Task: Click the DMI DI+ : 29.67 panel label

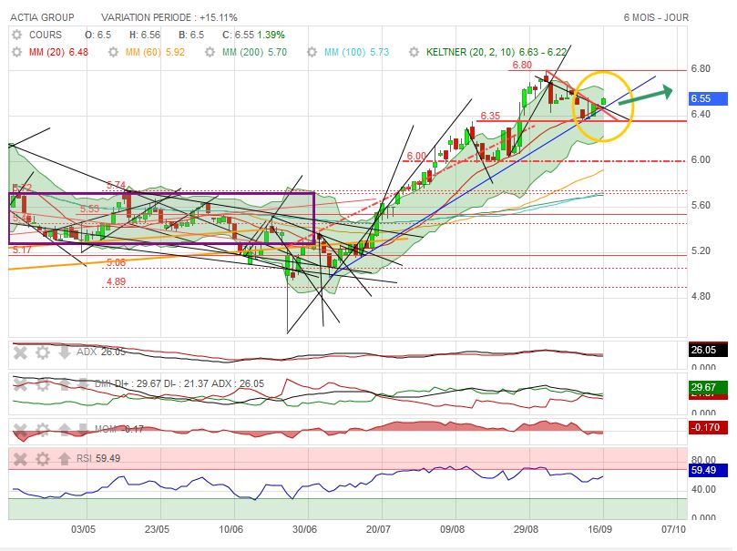Action: point(179,383)
